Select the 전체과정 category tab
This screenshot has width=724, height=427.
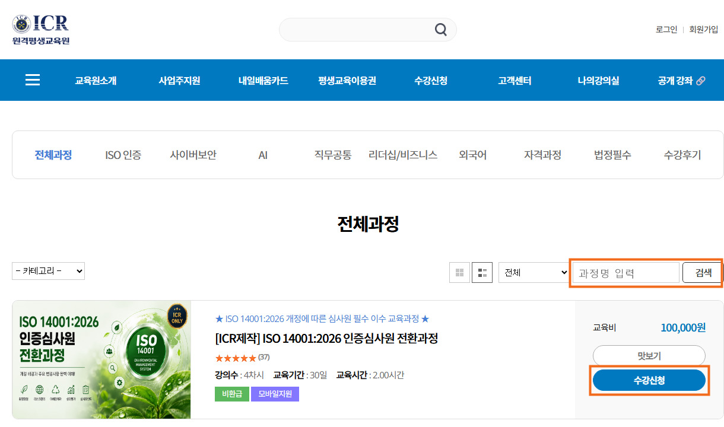pyautogui.click(x=53, y=155)
